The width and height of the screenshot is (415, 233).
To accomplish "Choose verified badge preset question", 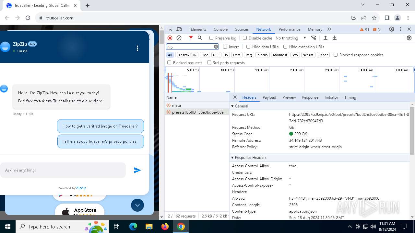I will 100,126.
